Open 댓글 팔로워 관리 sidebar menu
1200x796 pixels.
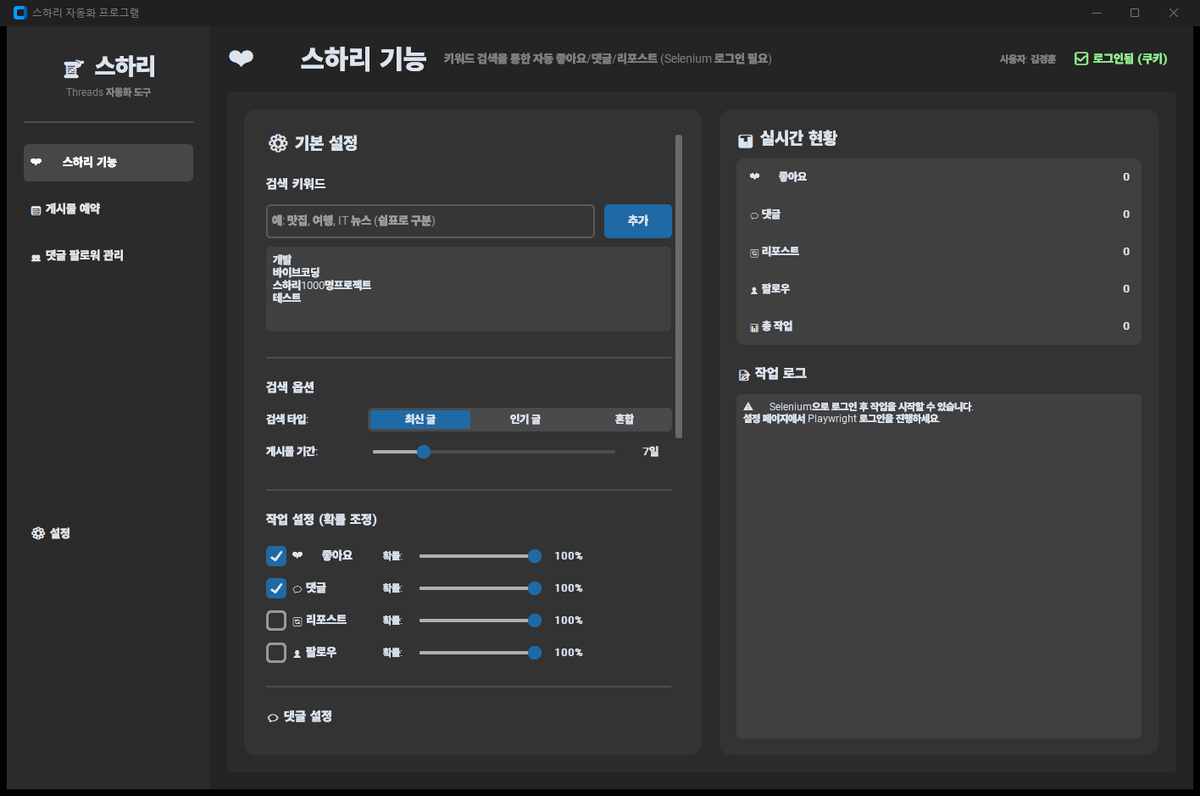[108, 256]
